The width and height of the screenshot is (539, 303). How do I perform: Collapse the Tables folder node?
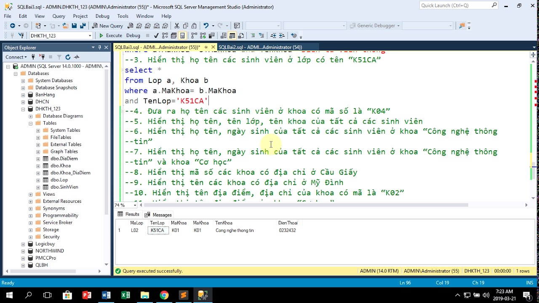tap(30, 123)
